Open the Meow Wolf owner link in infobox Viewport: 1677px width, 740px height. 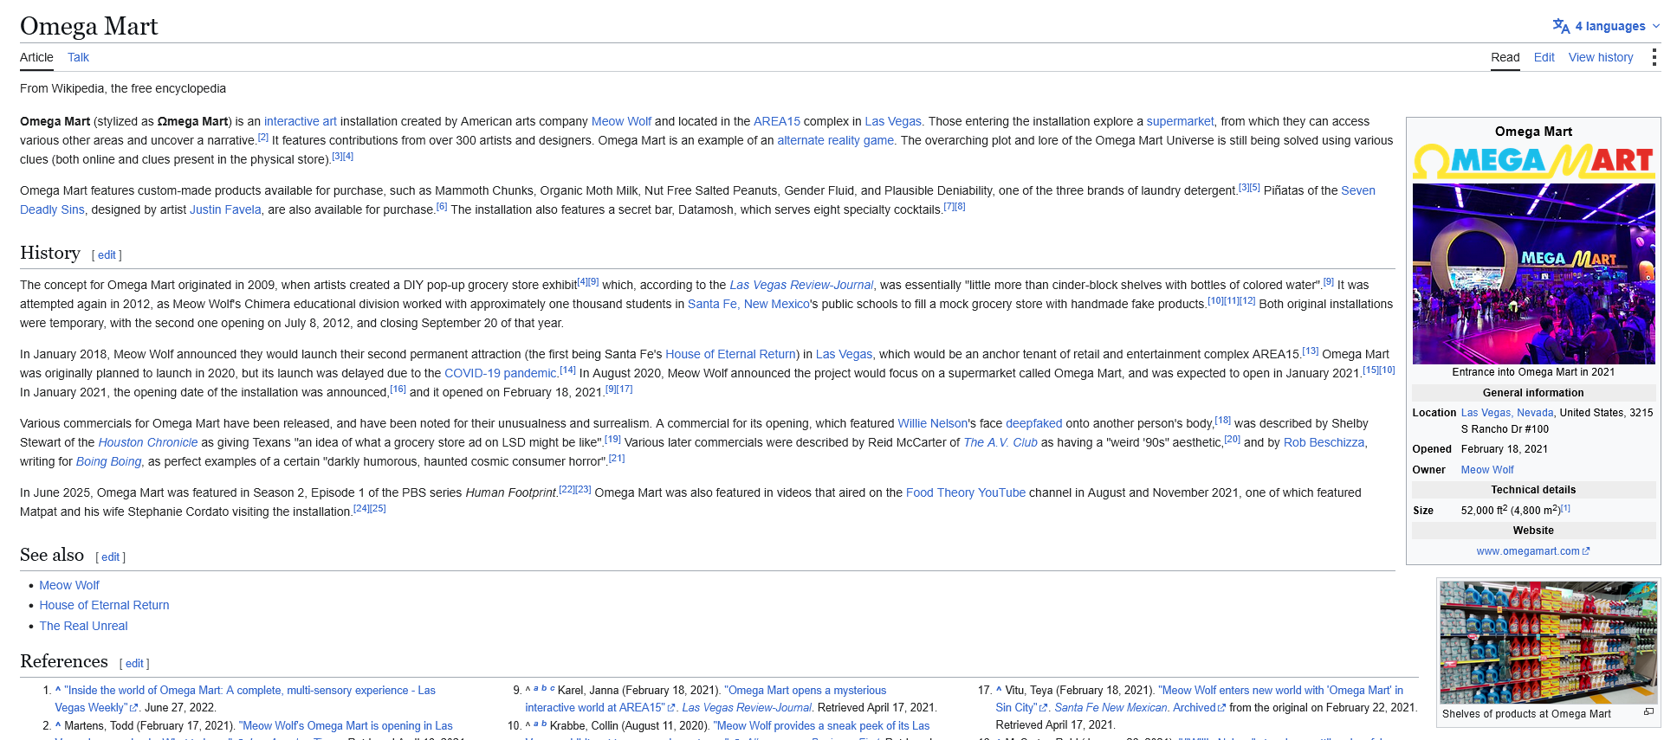(1487, 470)
